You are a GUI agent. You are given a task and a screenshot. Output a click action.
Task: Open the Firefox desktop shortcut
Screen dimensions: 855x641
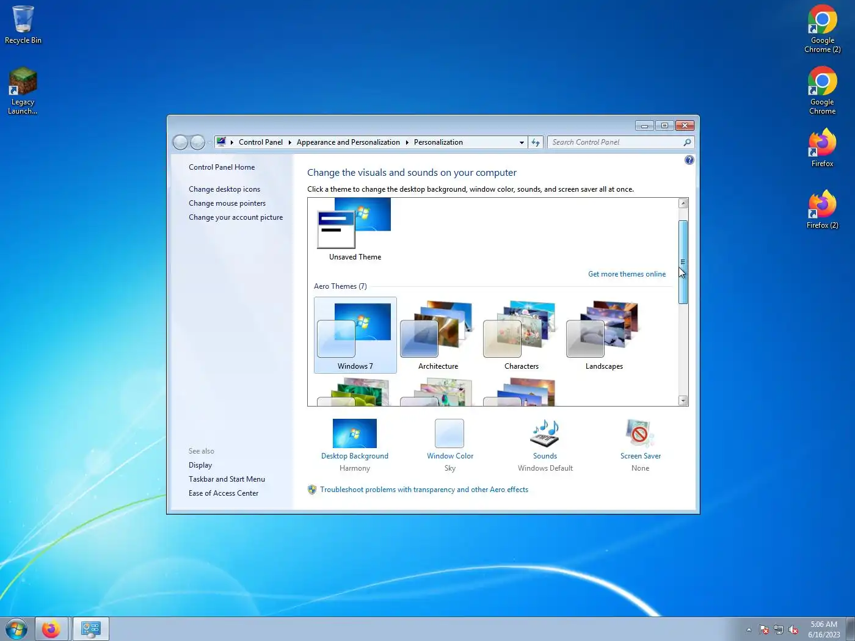(x=822, y=147)
